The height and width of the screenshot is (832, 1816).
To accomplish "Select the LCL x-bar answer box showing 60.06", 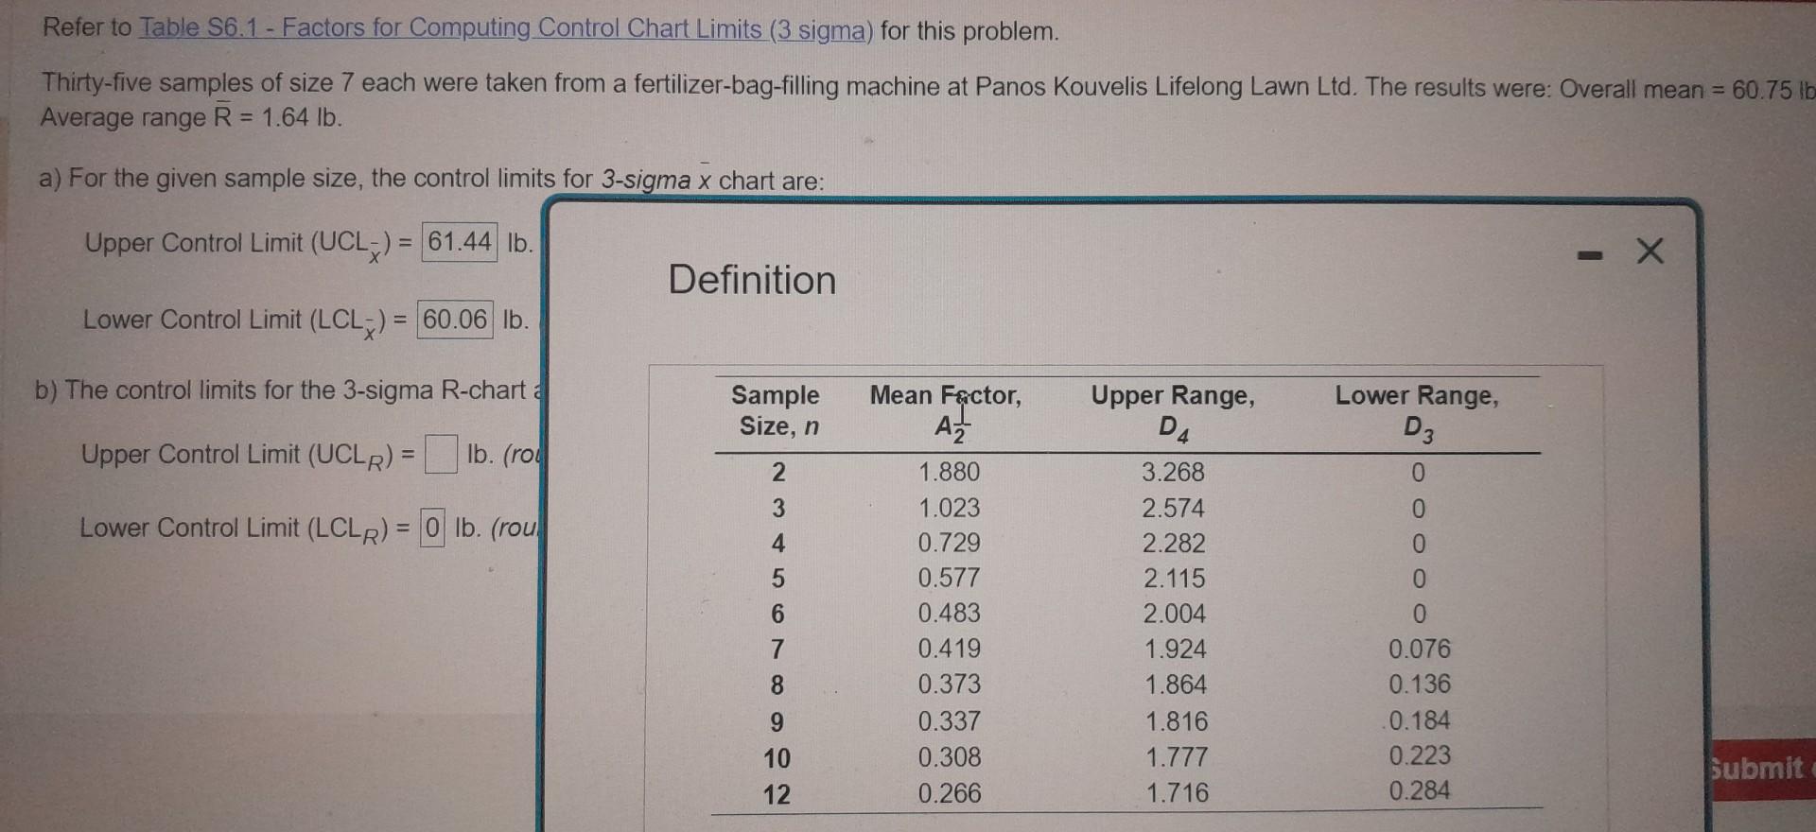I will coord(456,319).
